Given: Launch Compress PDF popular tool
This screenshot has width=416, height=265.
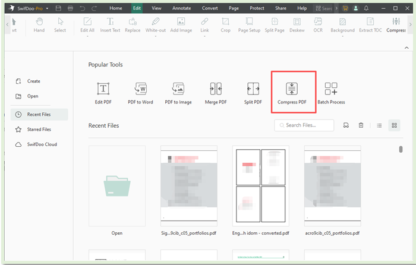Looking at the screenshot, I should tap(292, 93).
